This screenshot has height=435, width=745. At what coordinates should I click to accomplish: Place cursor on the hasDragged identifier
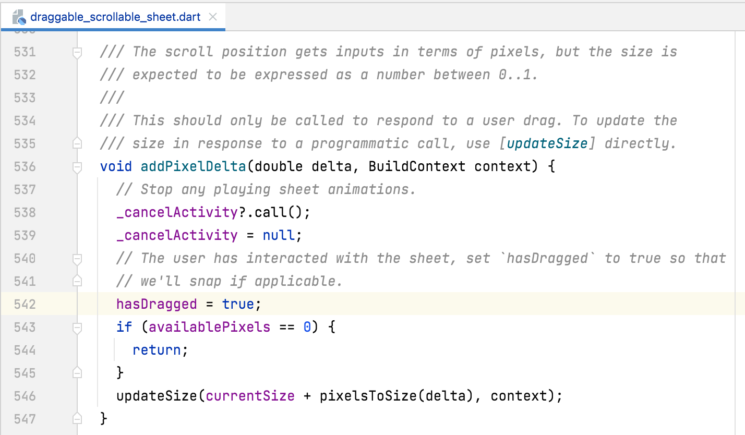(156, 304)
